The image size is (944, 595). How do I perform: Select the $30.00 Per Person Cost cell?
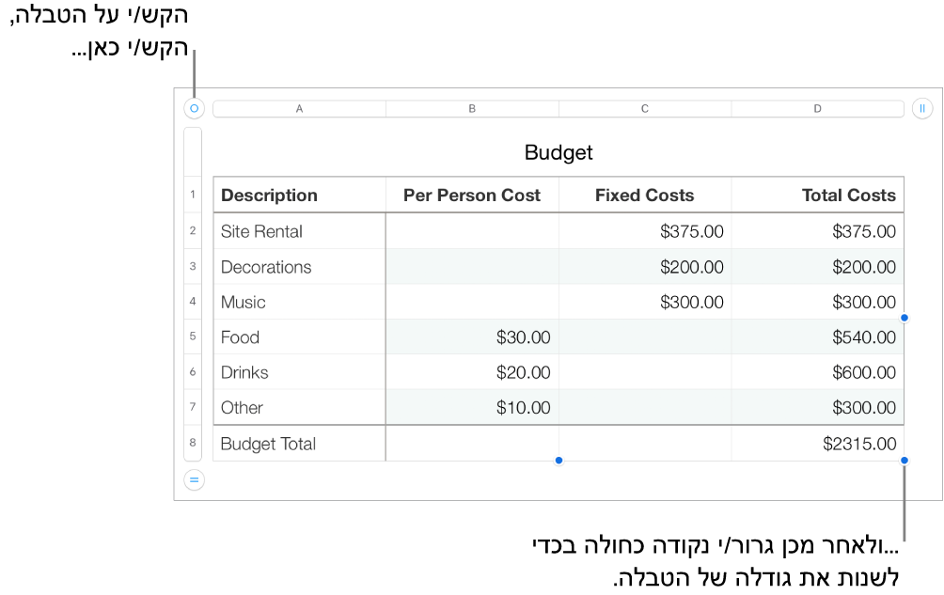pos(472,337)
